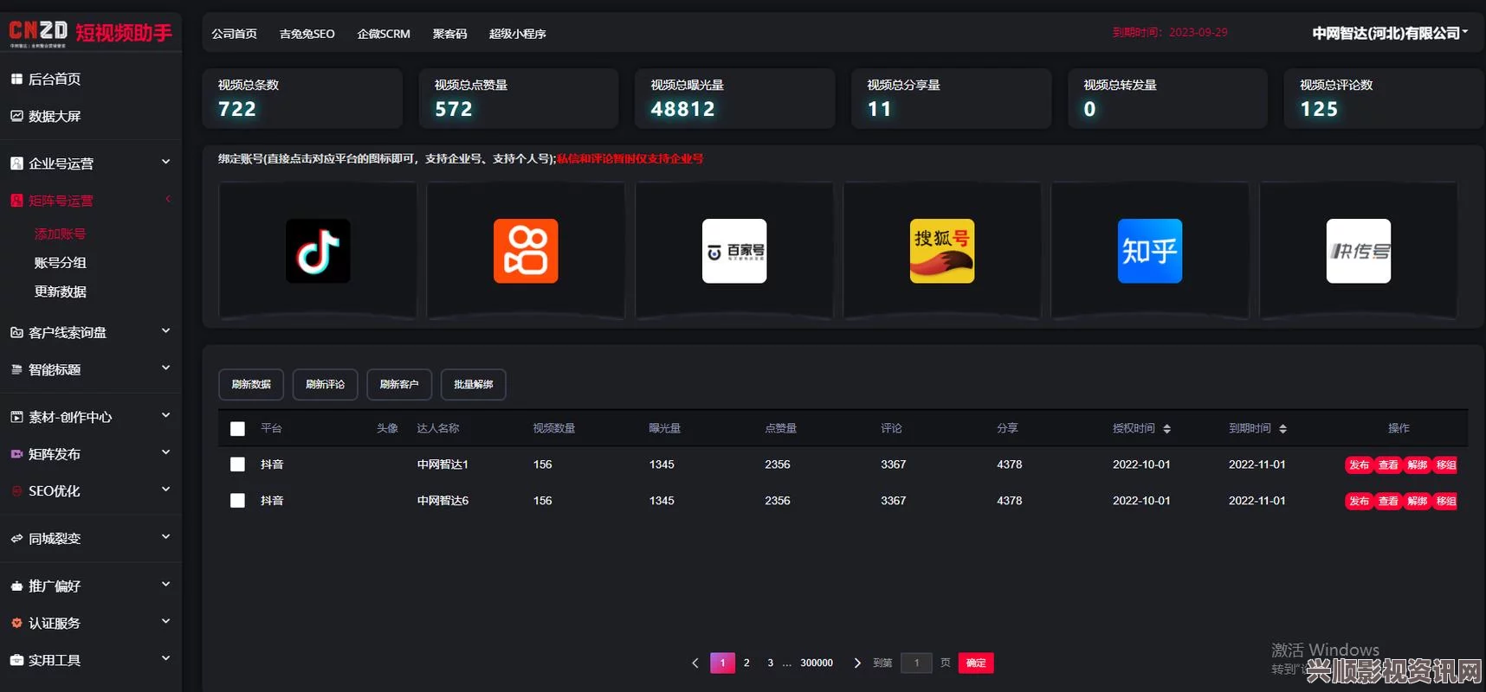The image size is (1486, 692).
Task: Click the 确定 pagination confirm button
Action: 976,663
